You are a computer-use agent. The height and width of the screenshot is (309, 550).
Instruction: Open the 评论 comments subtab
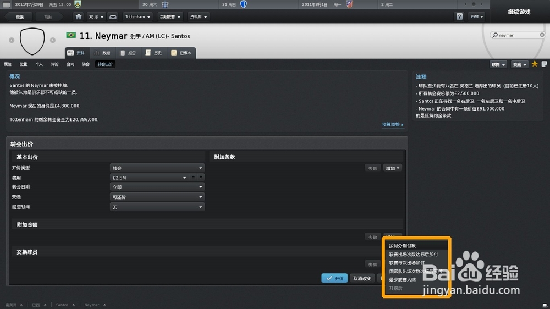tap(54, 64)
